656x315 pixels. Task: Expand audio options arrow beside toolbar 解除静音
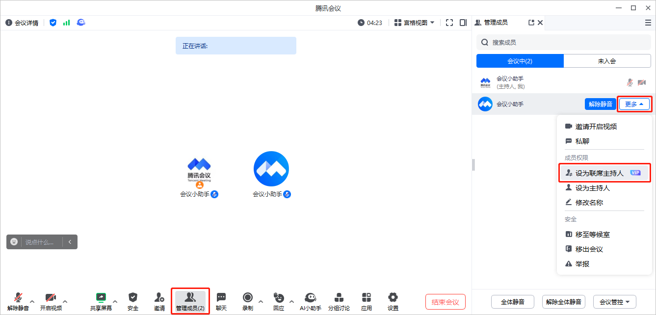pos(32,301)
